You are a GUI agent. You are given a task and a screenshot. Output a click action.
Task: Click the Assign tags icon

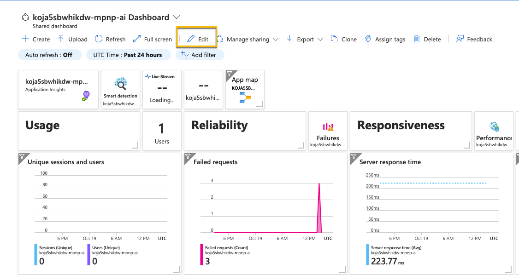point(368,39)
